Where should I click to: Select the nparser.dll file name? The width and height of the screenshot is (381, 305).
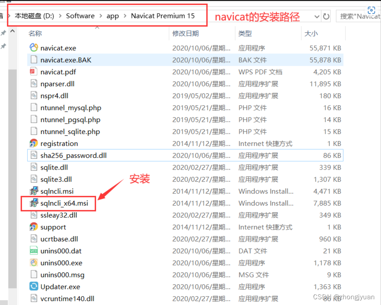pyautogui.click(x=57, y=84)
